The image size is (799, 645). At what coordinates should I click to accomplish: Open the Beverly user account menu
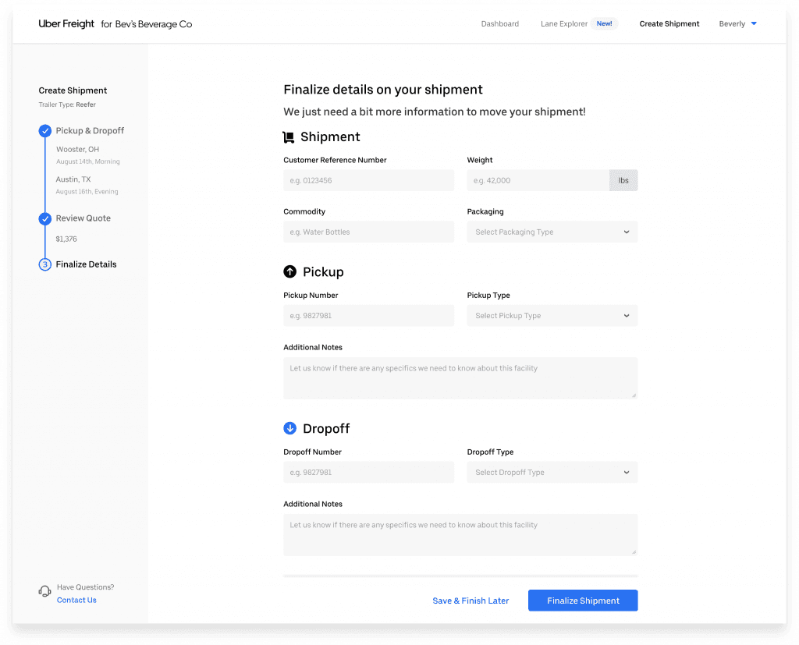(737, 24)
